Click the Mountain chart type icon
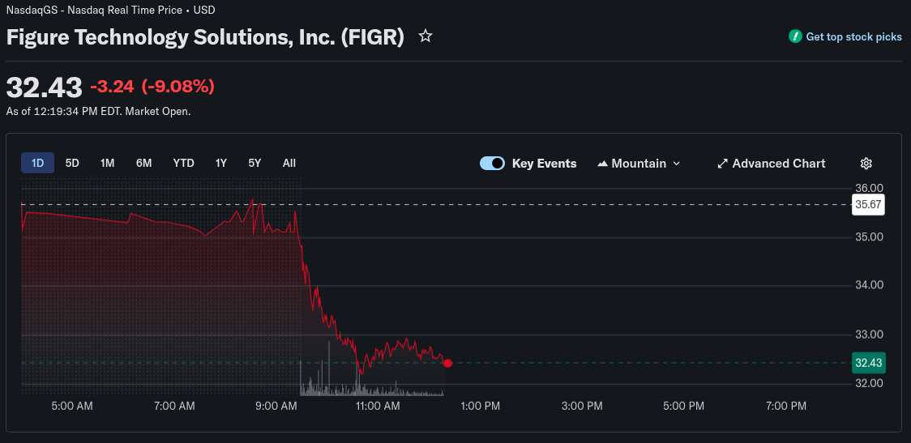This screenshot has width=911, height=443. point(602,164)
